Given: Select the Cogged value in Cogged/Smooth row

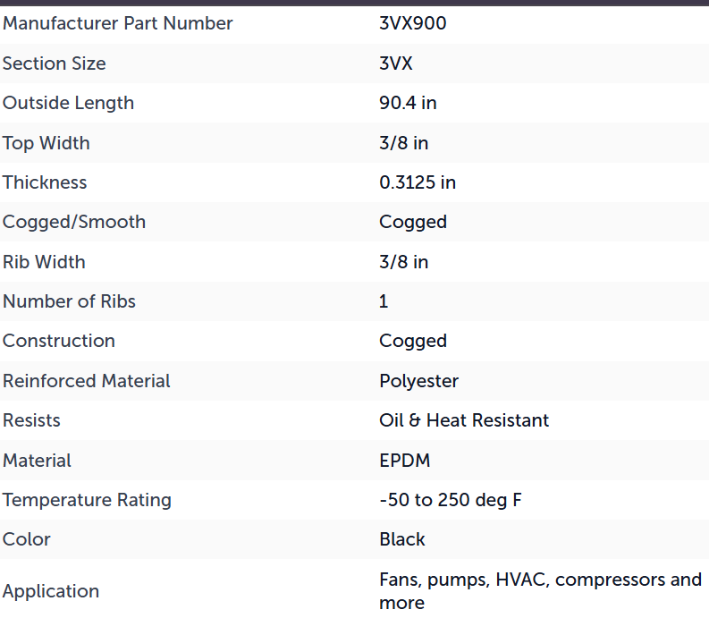Looking at the screenshot, I should (x=413, y=222).
